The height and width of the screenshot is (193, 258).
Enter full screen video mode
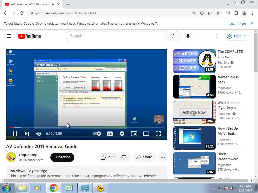[158, 134]
